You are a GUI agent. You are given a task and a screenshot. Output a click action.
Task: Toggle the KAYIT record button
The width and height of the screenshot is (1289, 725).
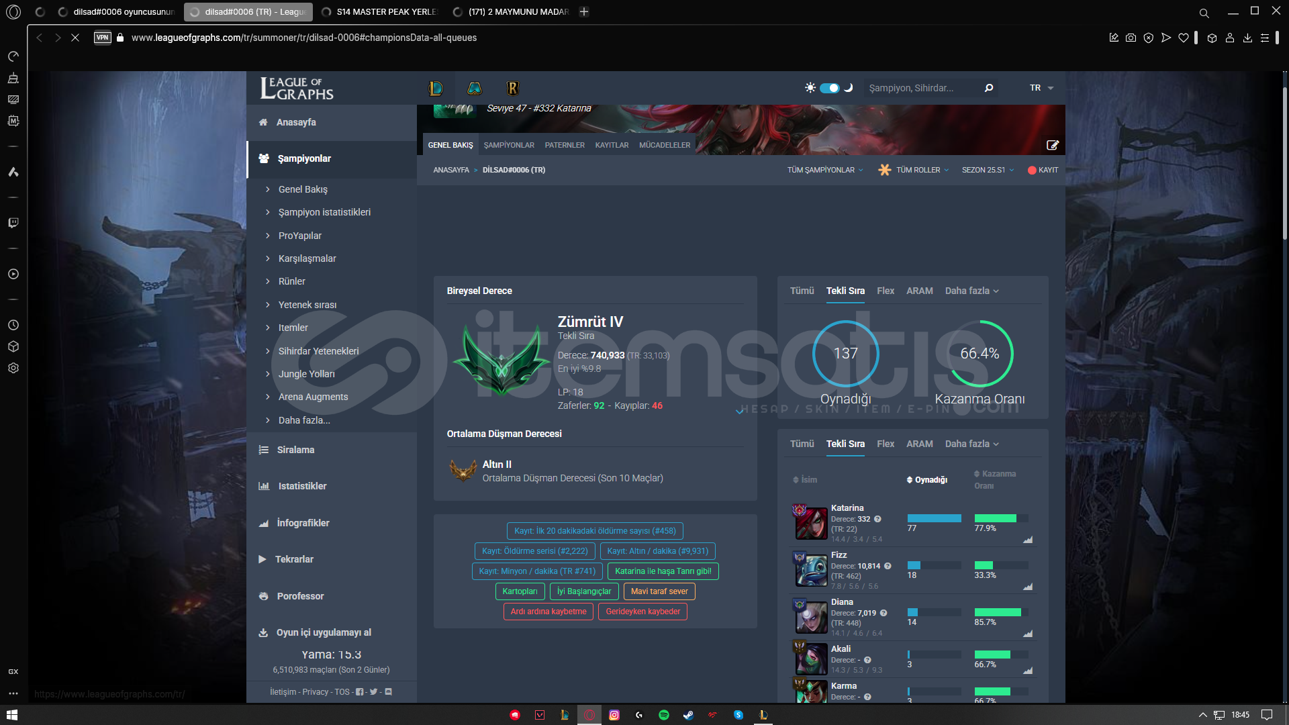click(x=1043, y=170)
